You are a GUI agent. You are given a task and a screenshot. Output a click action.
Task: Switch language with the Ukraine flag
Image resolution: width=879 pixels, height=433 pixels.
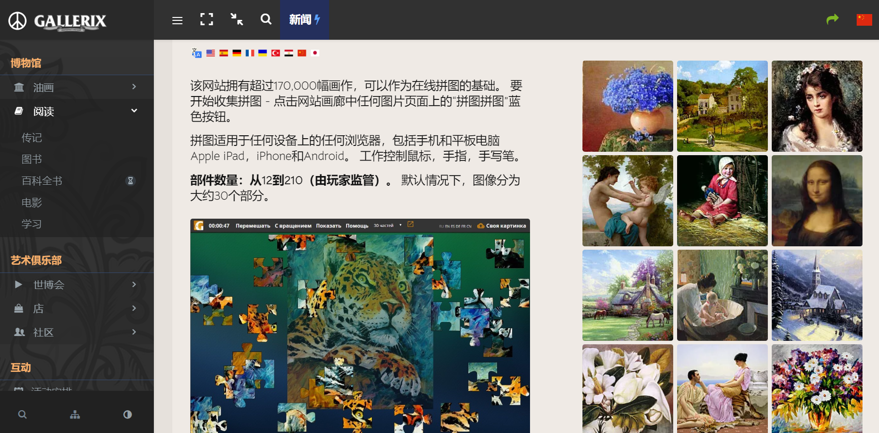[x=263, y=53]
